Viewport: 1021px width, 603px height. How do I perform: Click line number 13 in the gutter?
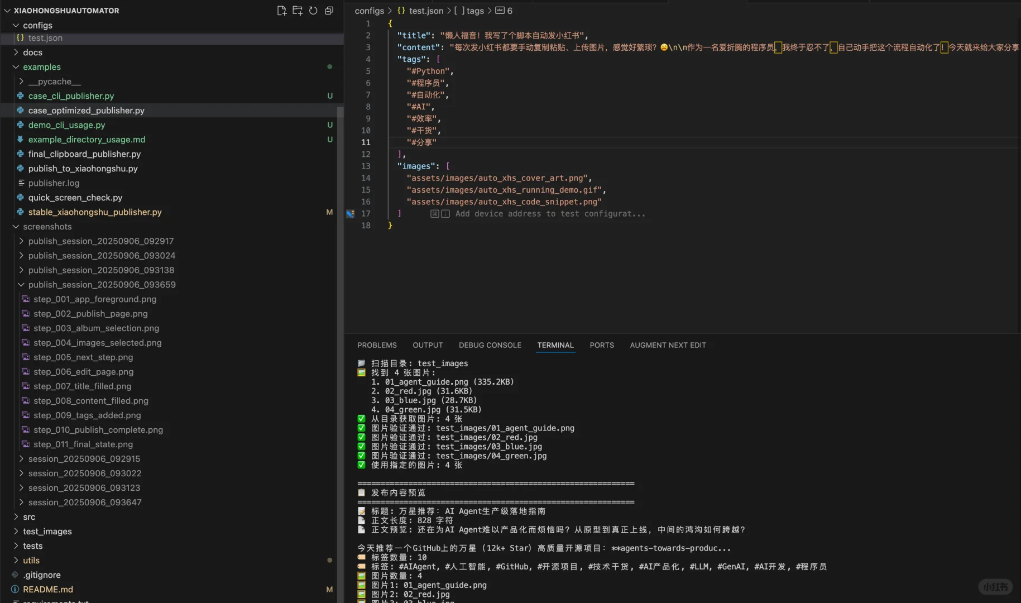(366, 166)
